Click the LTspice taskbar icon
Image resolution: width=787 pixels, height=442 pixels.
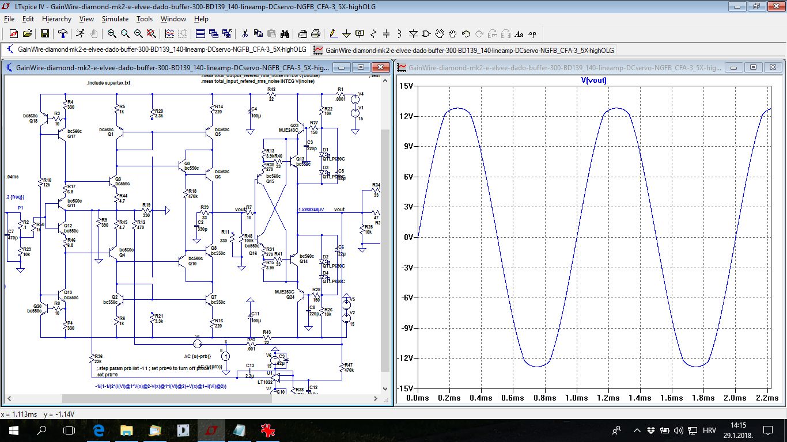(x=211, y=430)
